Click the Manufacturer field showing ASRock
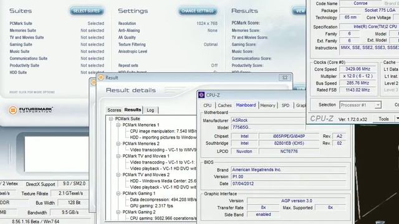The image size is (399, 224). (x=268, y=120)
